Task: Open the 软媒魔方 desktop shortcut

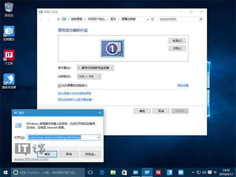Action: coord(9,33)
